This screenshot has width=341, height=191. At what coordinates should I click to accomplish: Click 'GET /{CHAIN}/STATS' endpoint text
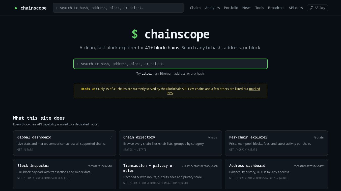pyautogui.click(x=243, y=150)
